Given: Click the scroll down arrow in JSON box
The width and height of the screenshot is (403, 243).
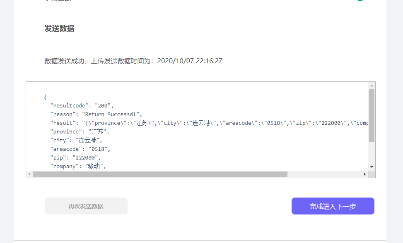Looking at the screenshot, I should point(372,167).
